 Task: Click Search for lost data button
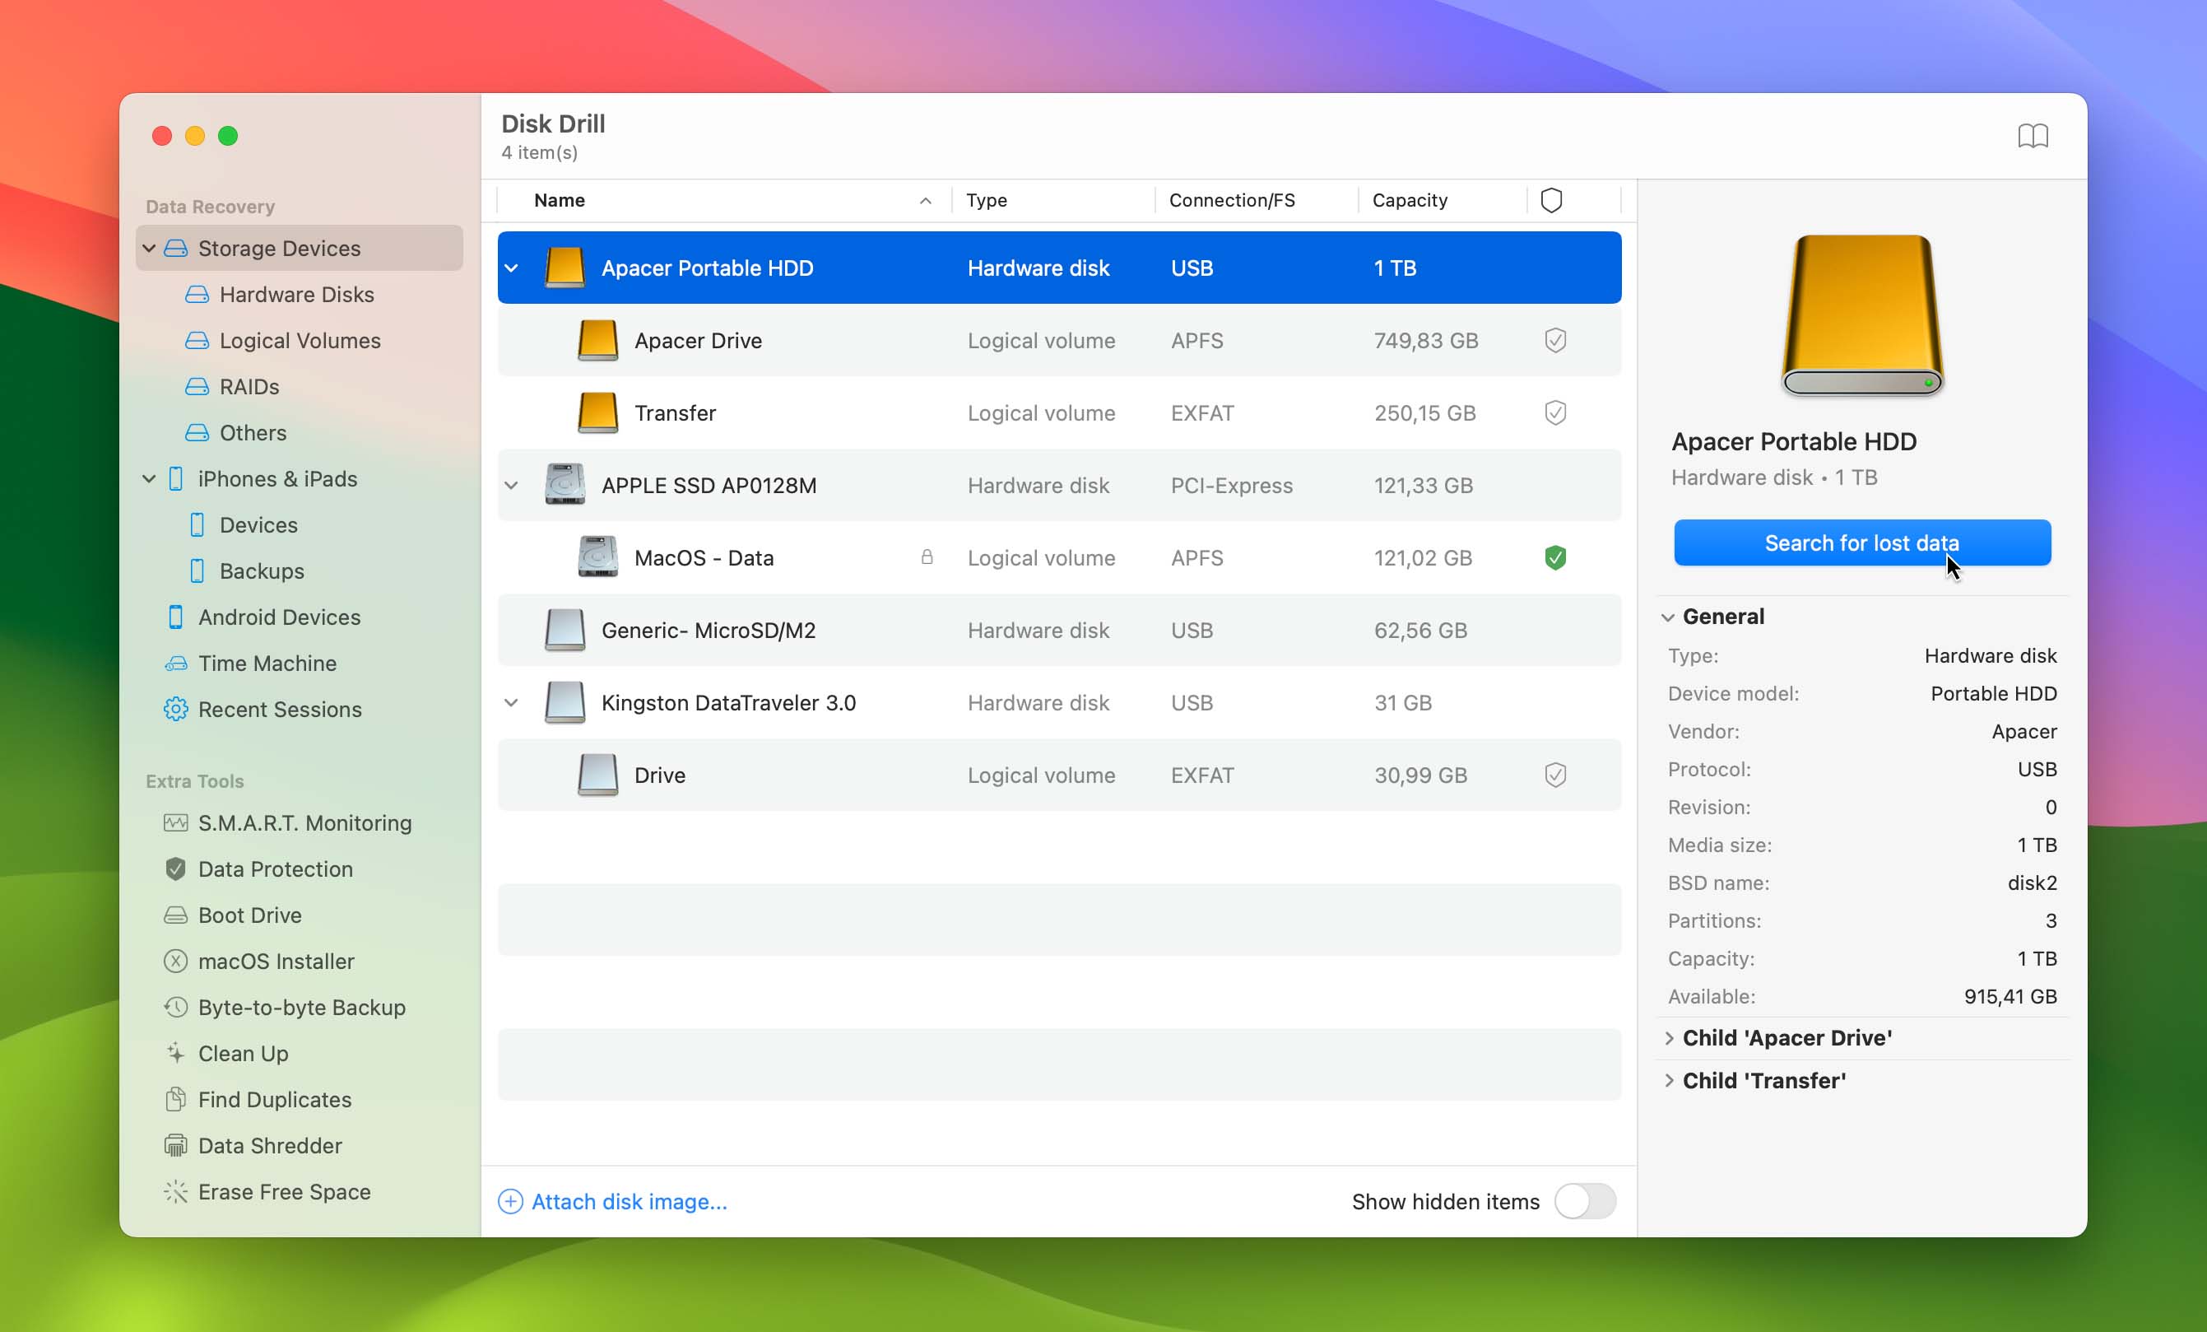tap(1861, 543)
